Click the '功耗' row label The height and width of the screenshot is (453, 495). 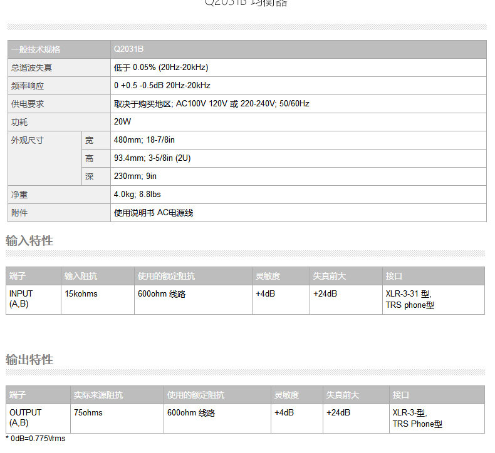(19, 122)
